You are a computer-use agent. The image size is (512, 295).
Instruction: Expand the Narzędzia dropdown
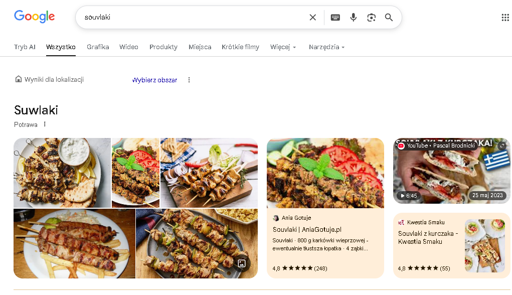click(x=326, y=47)
